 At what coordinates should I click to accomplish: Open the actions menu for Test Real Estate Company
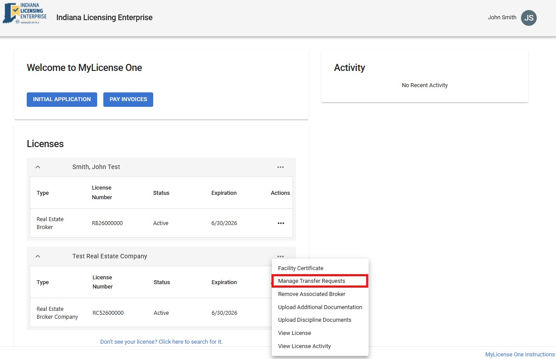[x=281, y=256]
